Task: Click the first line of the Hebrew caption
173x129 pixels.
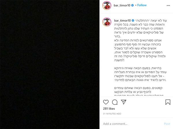Action: pos(151,21)
